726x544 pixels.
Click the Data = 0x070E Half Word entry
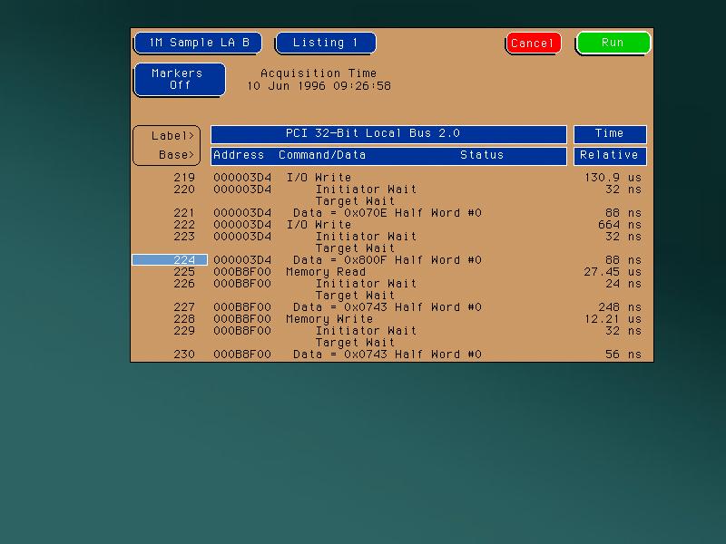point(388,213)
